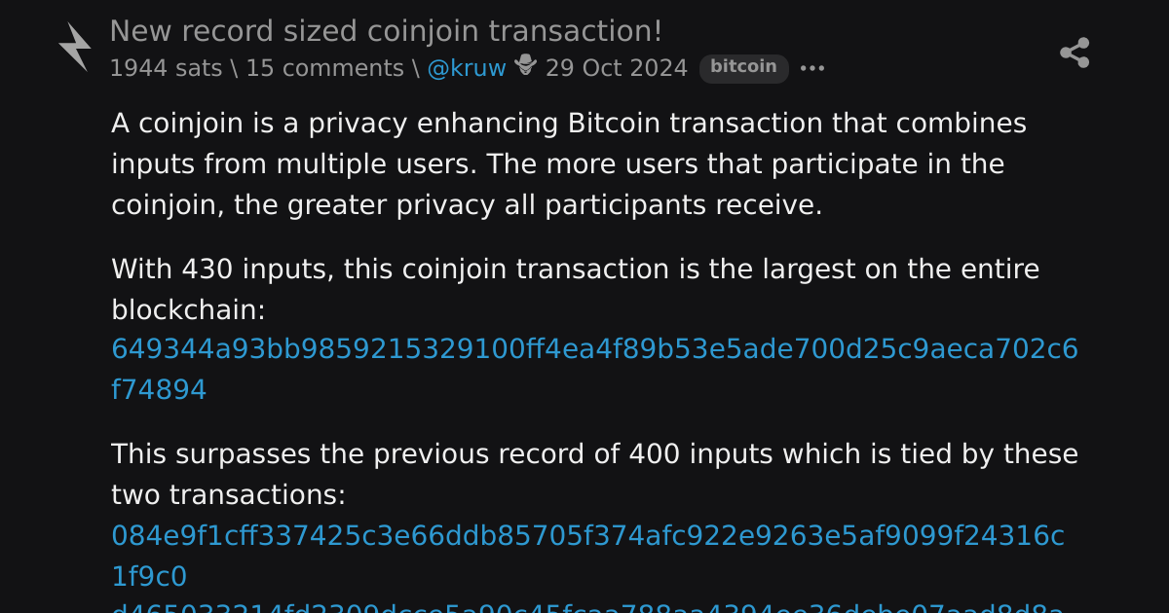
Task: Open the 649344a93bb9 transaction link
Action: (594, 370)
